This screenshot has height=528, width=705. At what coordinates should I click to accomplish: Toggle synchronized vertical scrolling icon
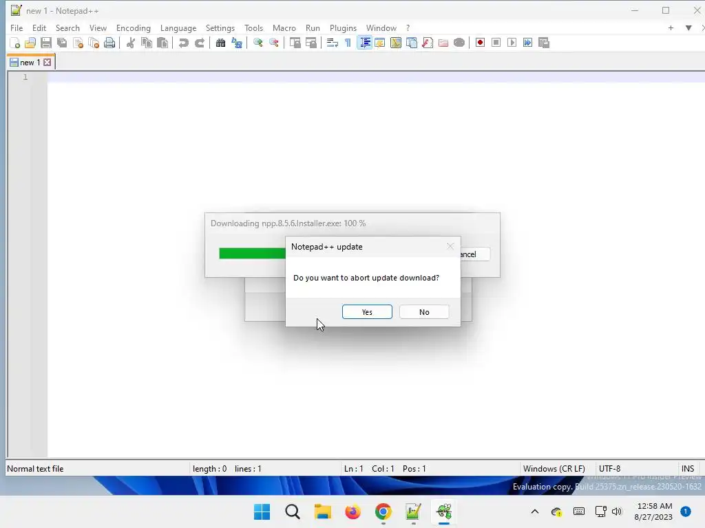(x=295, y=43)
